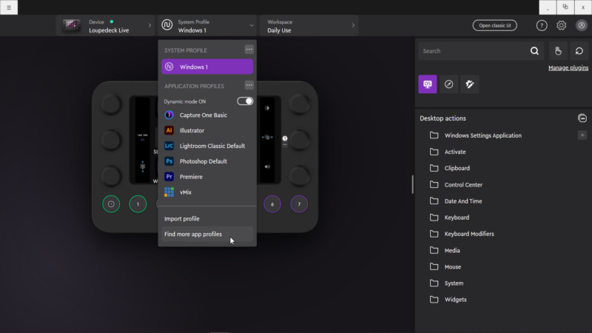Click the touch gesture hand icon
Screen dimensions: 592x333
pos(558,51)
